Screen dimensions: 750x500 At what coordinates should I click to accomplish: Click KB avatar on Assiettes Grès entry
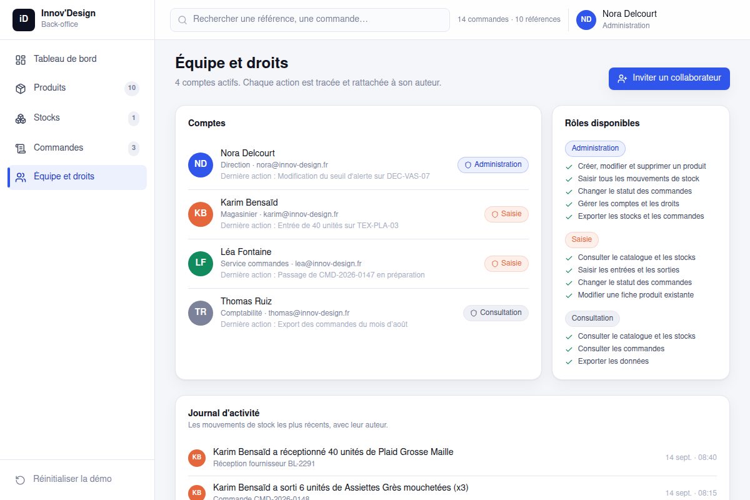point(197,492)
